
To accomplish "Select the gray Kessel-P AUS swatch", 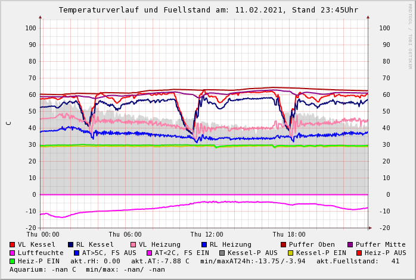I will click(222, 253).
